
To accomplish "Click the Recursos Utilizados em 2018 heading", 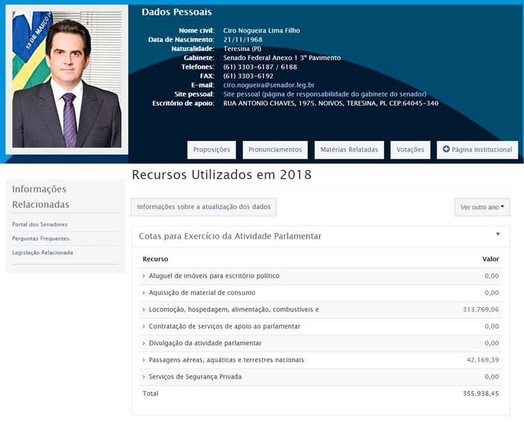I will (x=222, y=174).
